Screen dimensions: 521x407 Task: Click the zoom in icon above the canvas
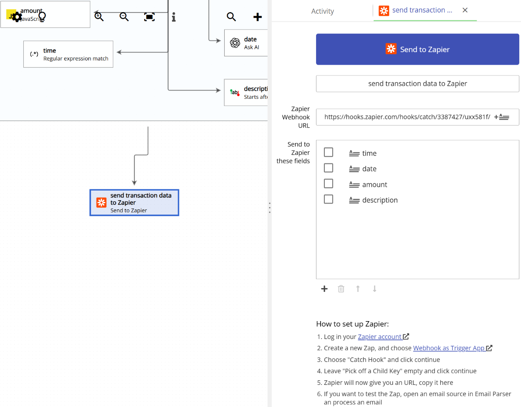(x=99, y=17)
